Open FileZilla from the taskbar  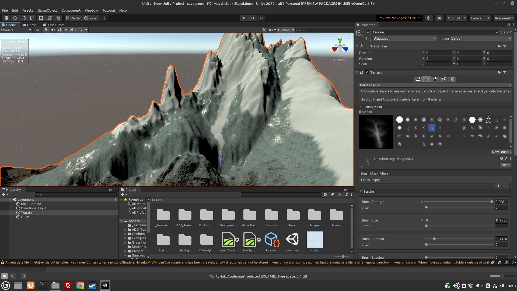pos(68,285)
